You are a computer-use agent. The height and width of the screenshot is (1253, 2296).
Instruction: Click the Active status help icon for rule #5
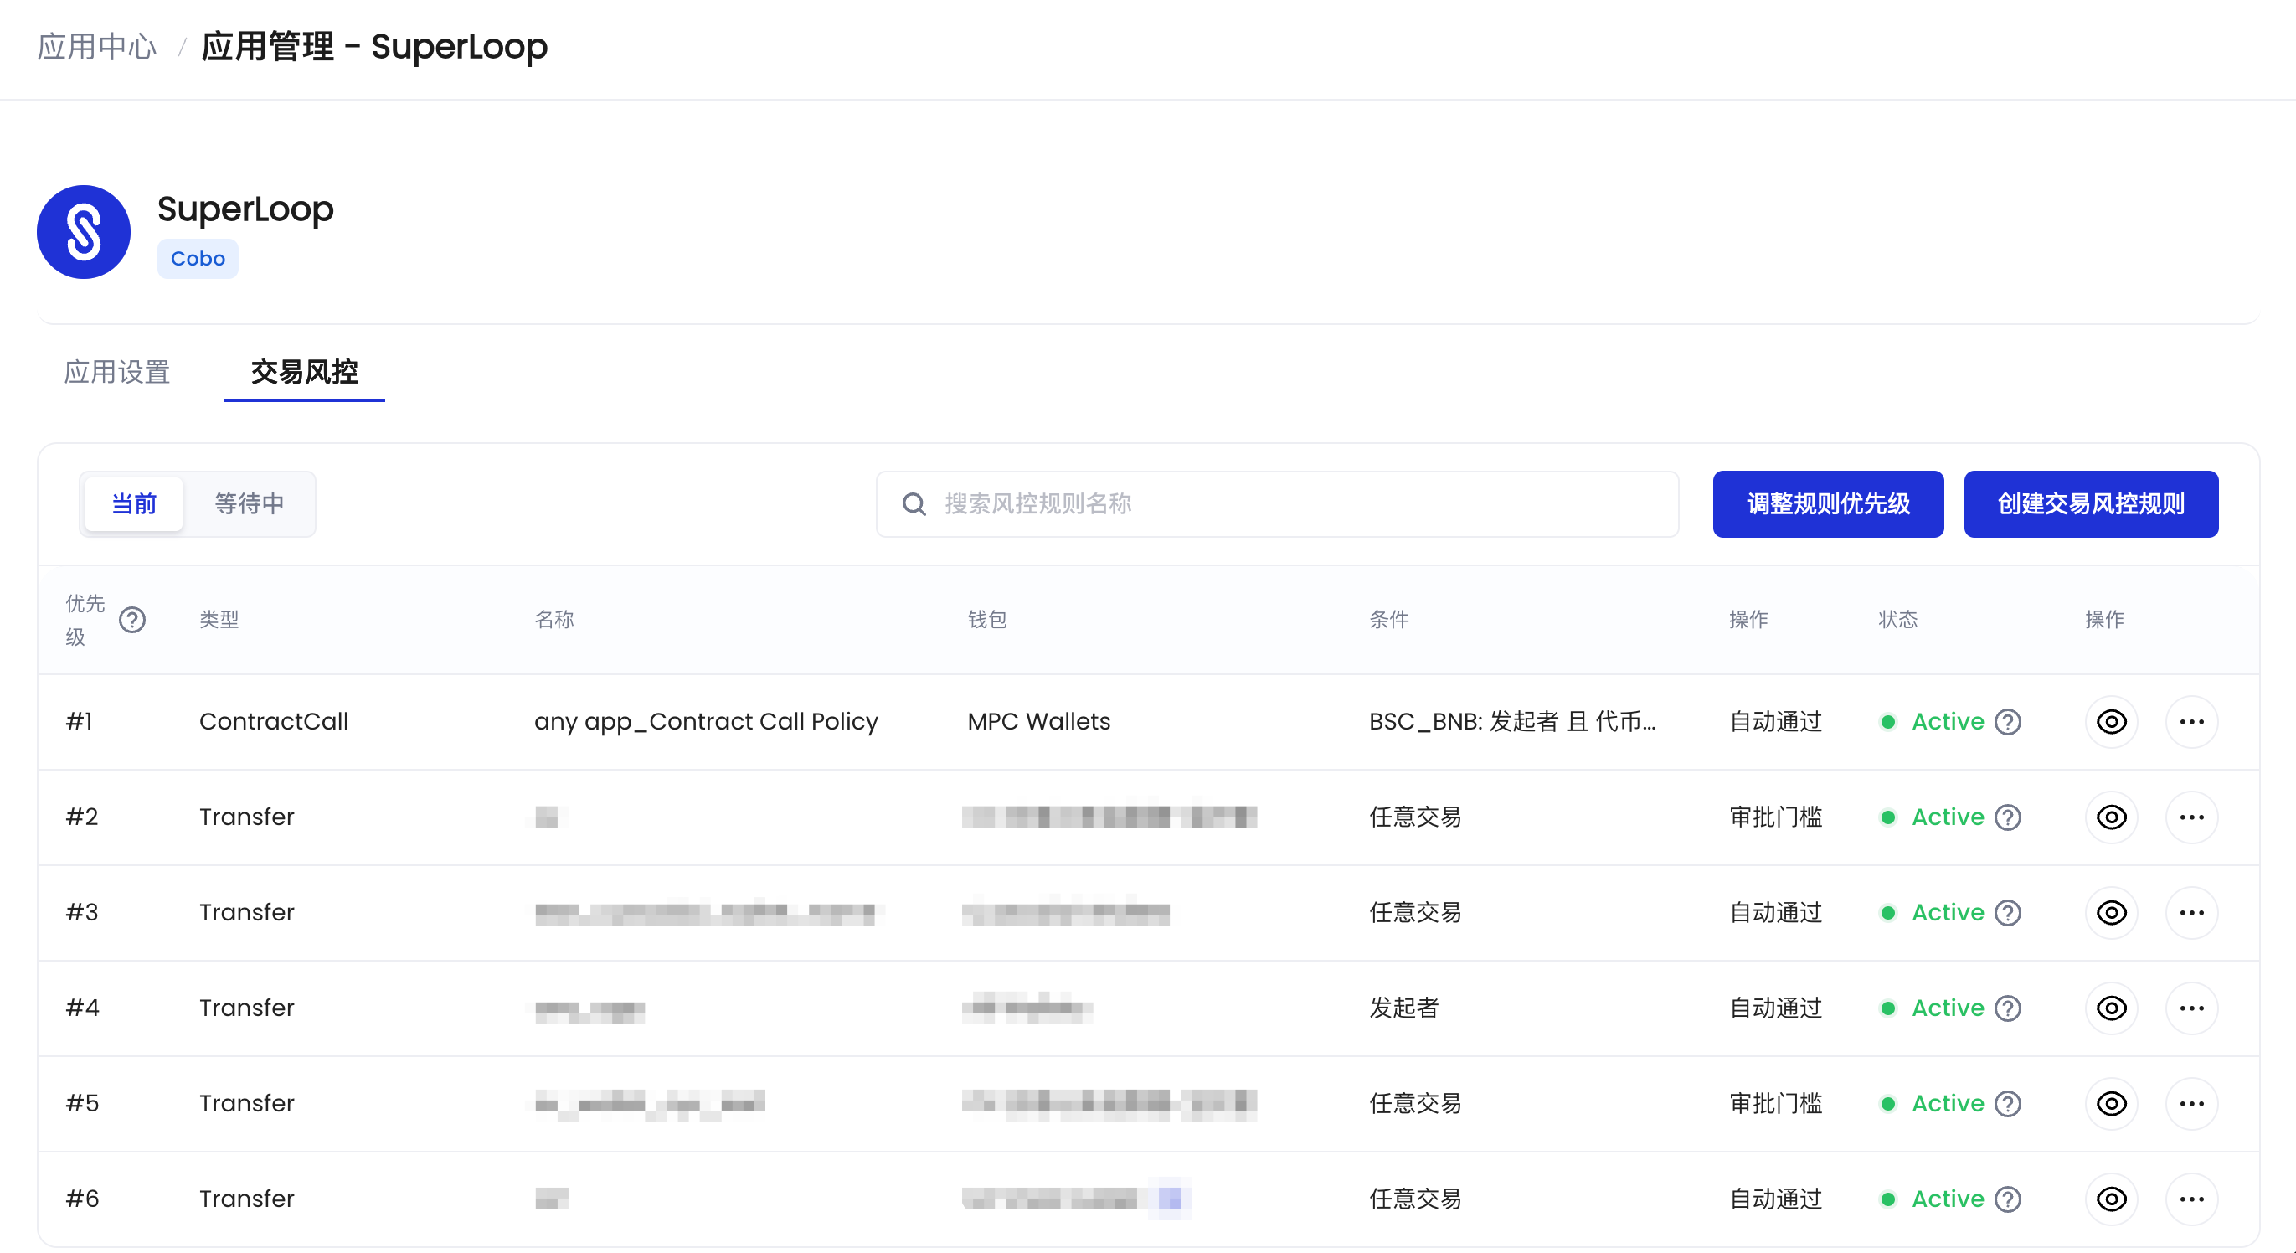(x=2007, y=1103)
